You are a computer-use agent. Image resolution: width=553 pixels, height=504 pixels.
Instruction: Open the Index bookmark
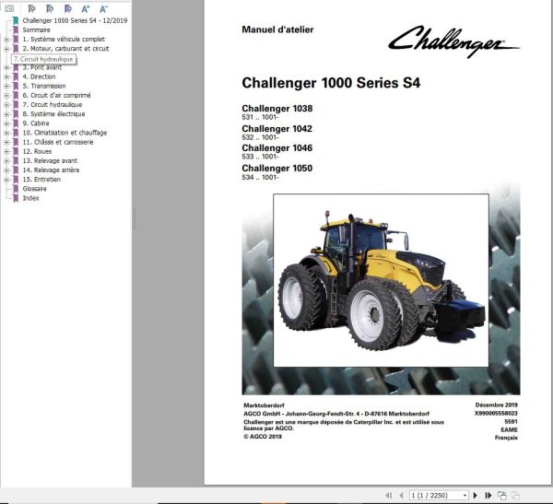(30, 198)
